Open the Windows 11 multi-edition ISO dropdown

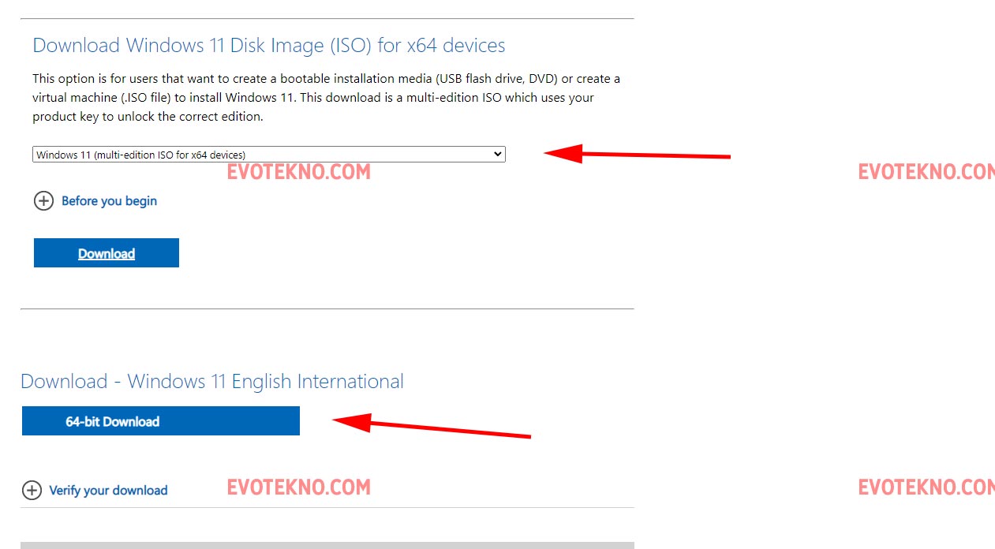point(268,155)
